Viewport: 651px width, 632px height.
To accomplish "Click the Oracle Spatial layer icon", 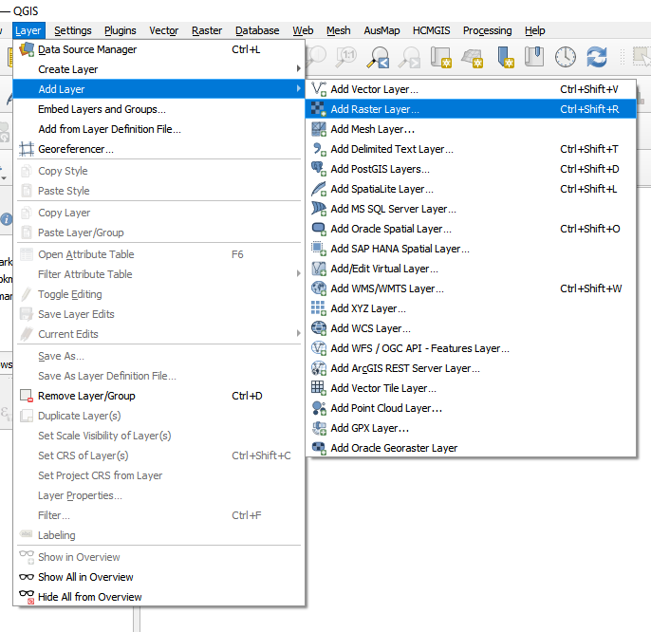I will click(319, 229).
